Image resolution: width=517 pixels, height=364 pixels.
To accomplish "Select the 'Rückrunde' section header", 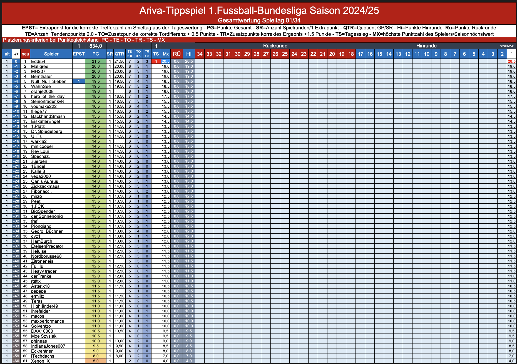I will [x=275, y=46].
